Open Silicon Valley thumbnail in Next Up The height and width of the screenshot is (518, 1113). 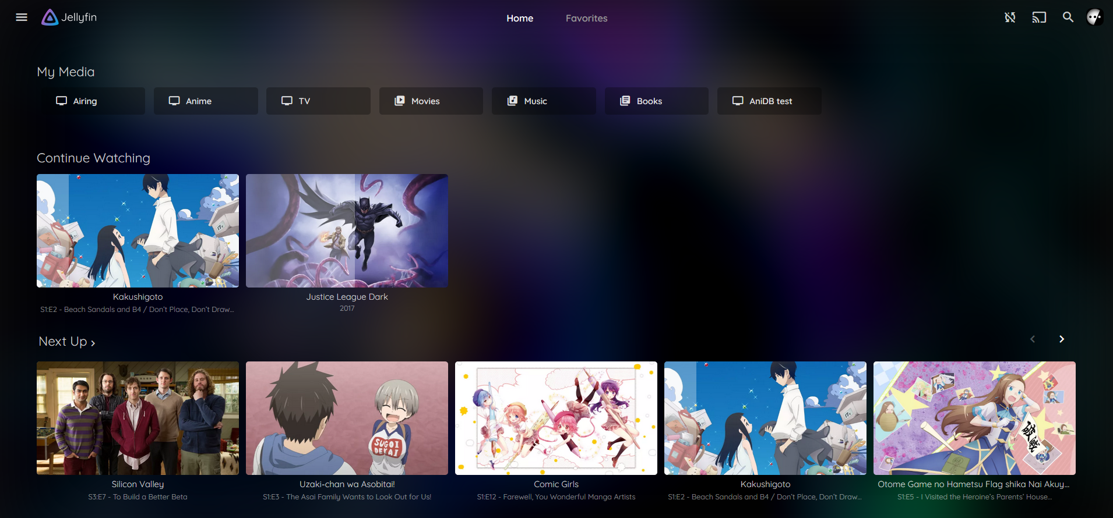(138, 418)
